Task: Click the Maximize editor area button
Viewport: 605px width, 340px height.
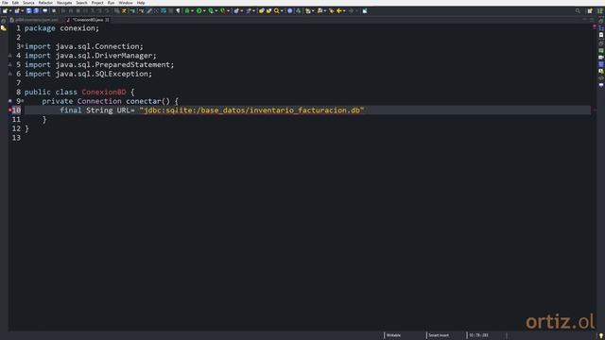Action: pos(592,20)
